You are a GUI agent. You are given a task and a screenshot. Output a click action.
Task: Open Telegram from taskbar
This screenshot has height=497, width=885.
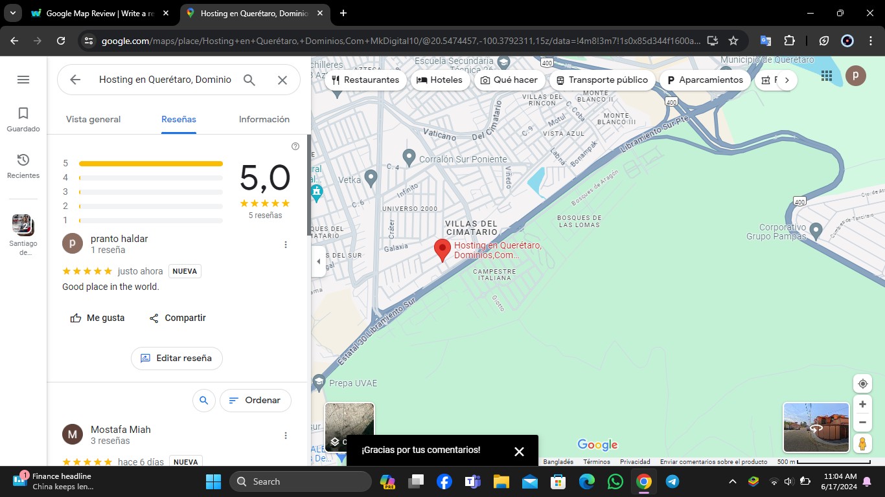click(x=672, y=481)
